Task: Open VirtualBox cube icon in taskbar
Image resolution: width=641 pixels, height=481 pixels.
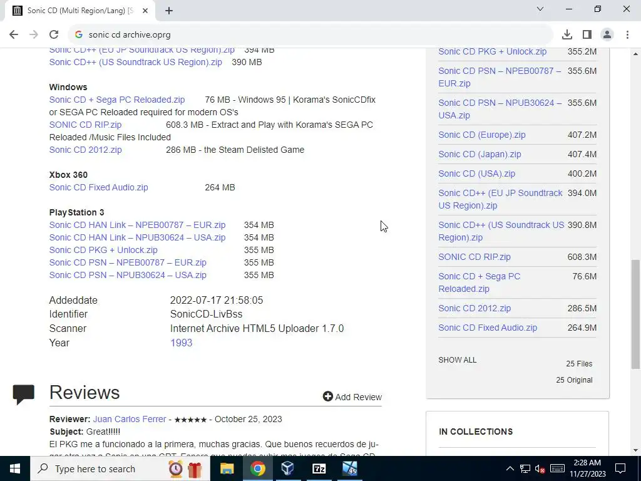Action: tap(288, 468)
